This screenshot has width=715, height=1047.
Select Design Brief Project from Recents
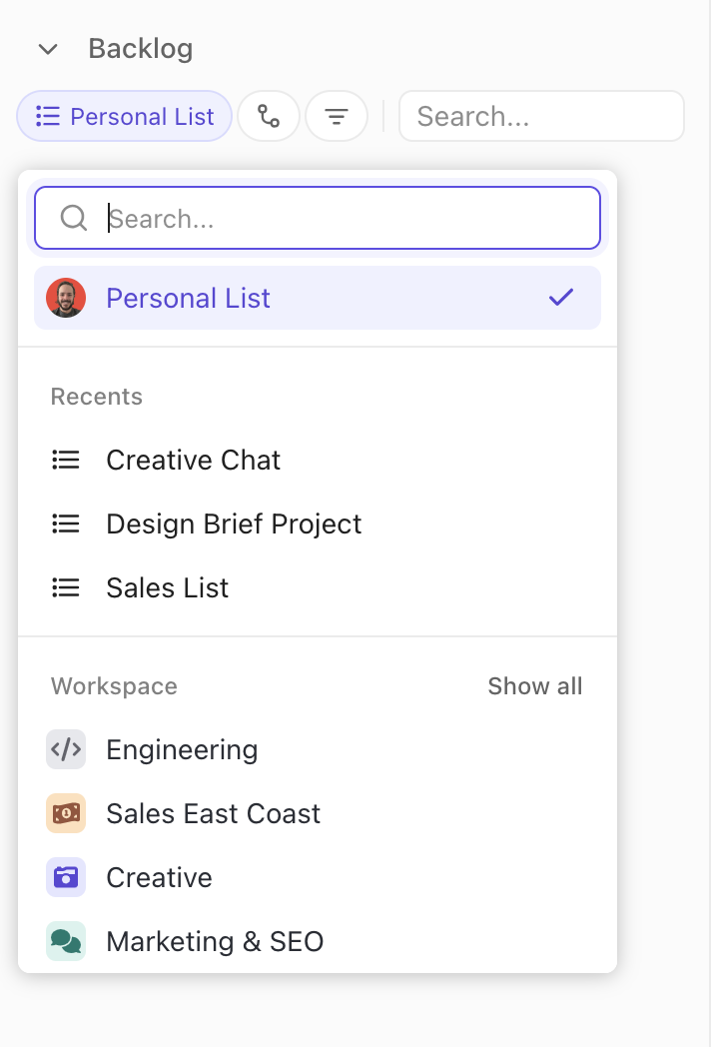click(234, 523)
